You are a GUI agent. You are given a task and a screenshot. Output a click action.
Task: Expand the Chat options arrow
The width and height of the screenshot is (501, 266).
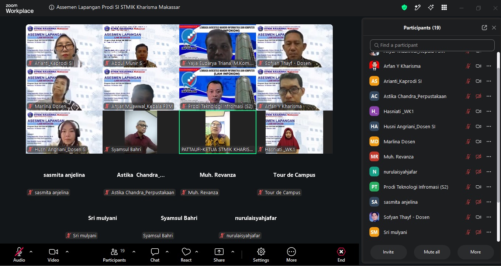167,252
